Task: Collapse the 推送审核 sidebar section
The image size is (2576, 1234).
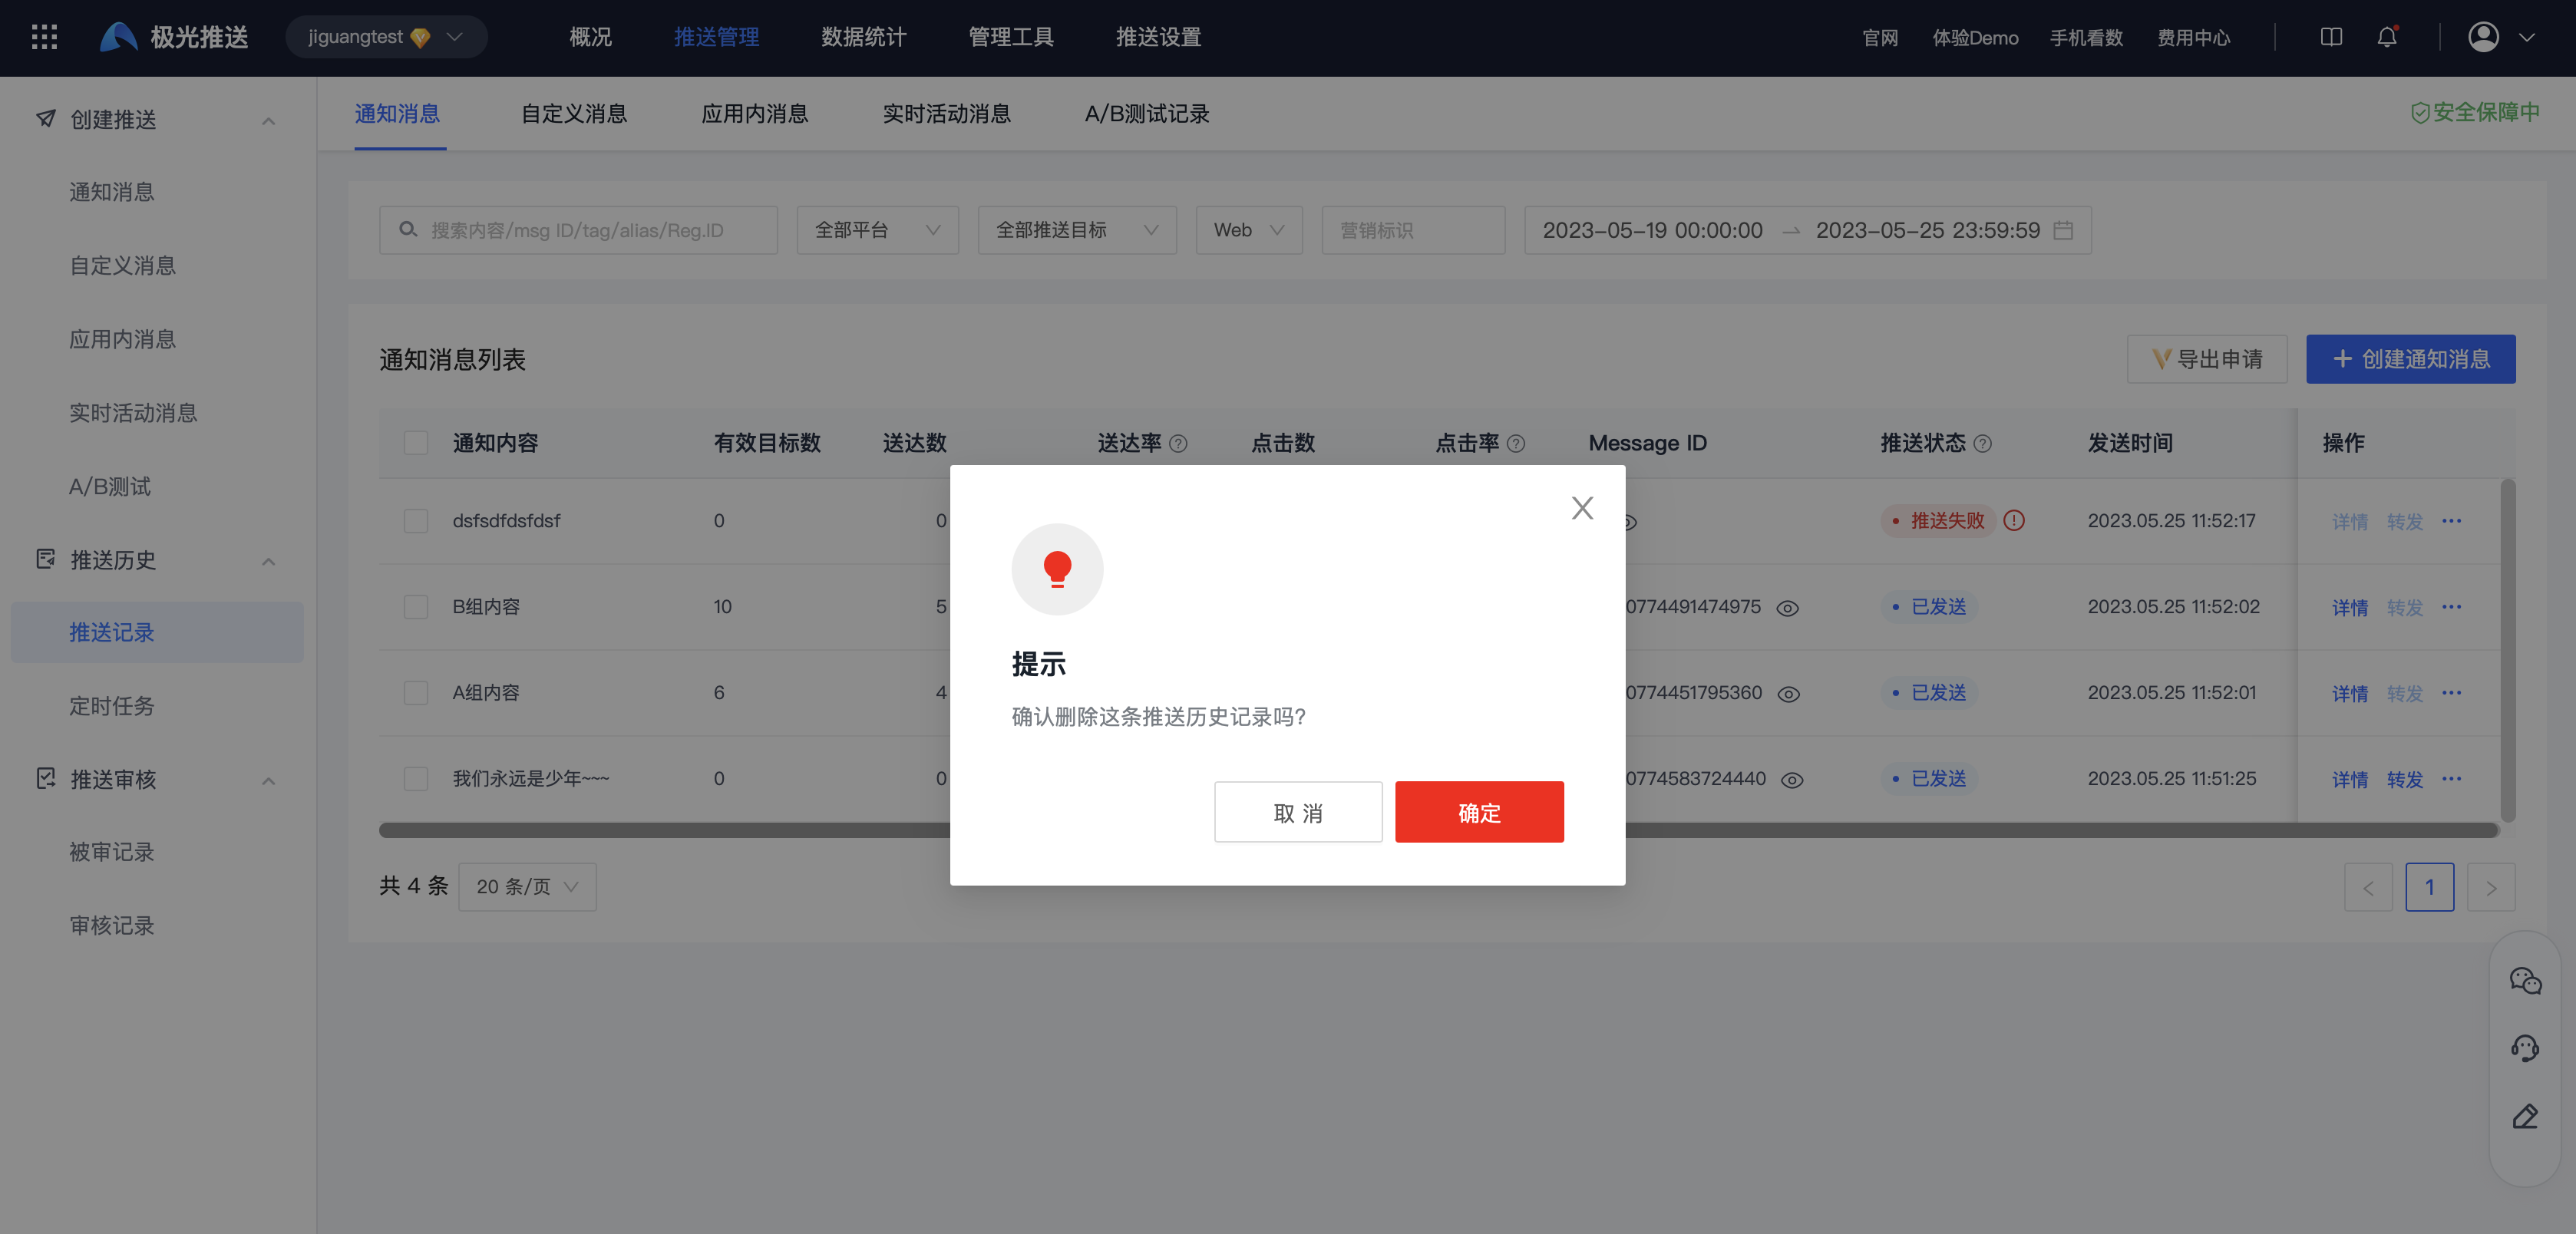Action: coord(268,780)
